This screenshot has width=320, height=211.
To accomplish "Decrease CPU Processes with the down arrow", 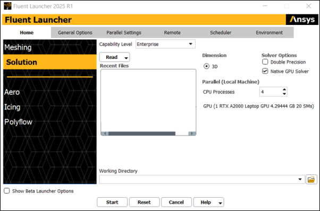I will 284,94.
